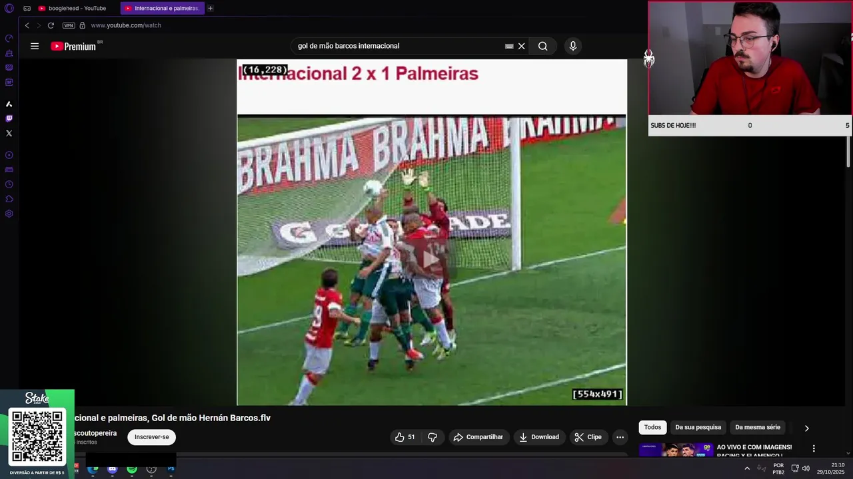Switch to the boogiehead - YouTube tab
Screen dimensions: 853x479
click(x=77, y=9)
